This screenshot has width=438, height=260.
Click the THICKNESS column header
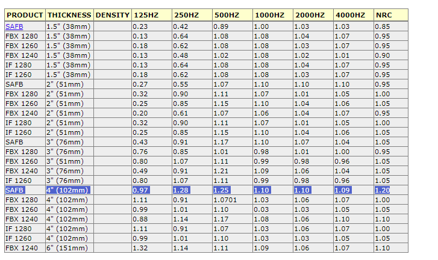[69, 15]
